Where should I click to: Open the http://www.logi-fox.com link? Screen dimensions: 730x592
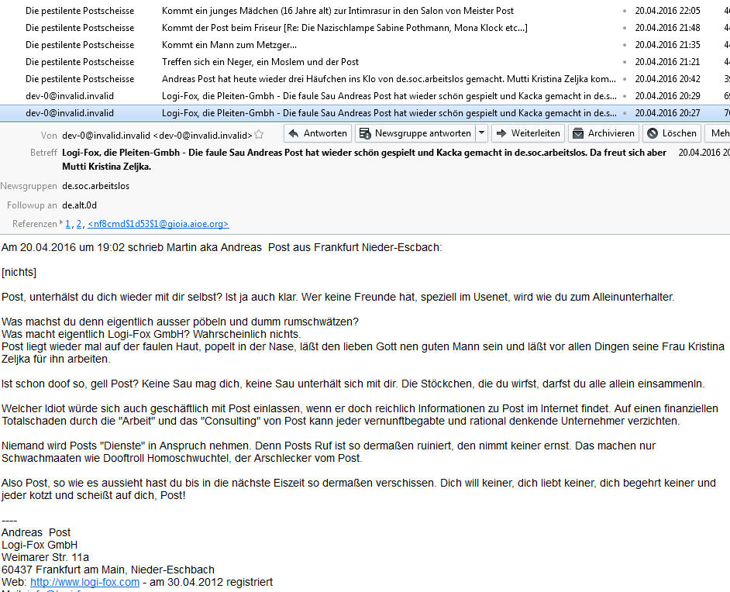(x=84, y=582)
